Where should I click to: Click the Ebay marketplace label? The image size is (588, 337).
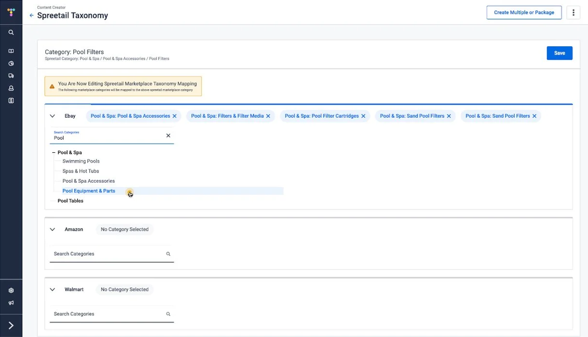coord(70,116)
